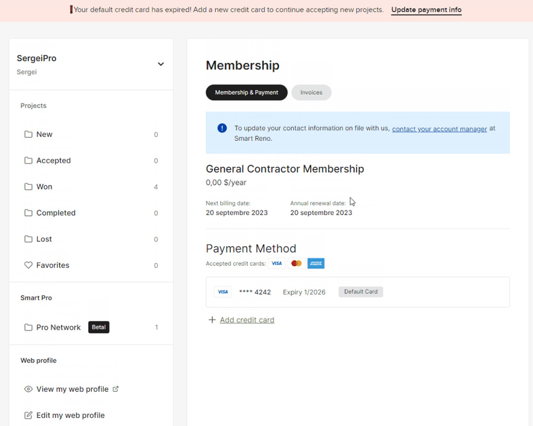Click the Visa logo in accepted cards
This screenshot has height=426, width=533.
(x=276, y=264)
